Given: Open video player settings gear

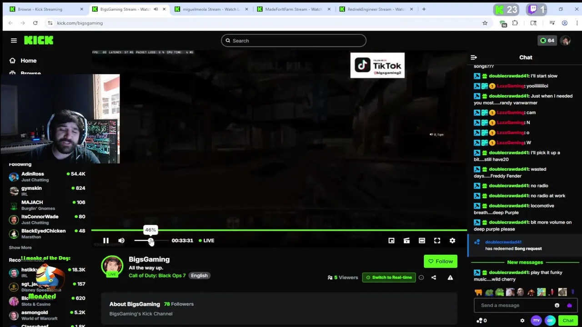Looking at the screenshot, I should (x=452, y=240).
